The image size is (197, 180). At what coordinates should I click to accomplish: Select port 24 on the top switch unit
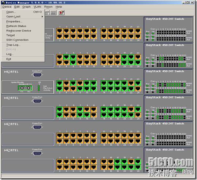coord(138,37)
